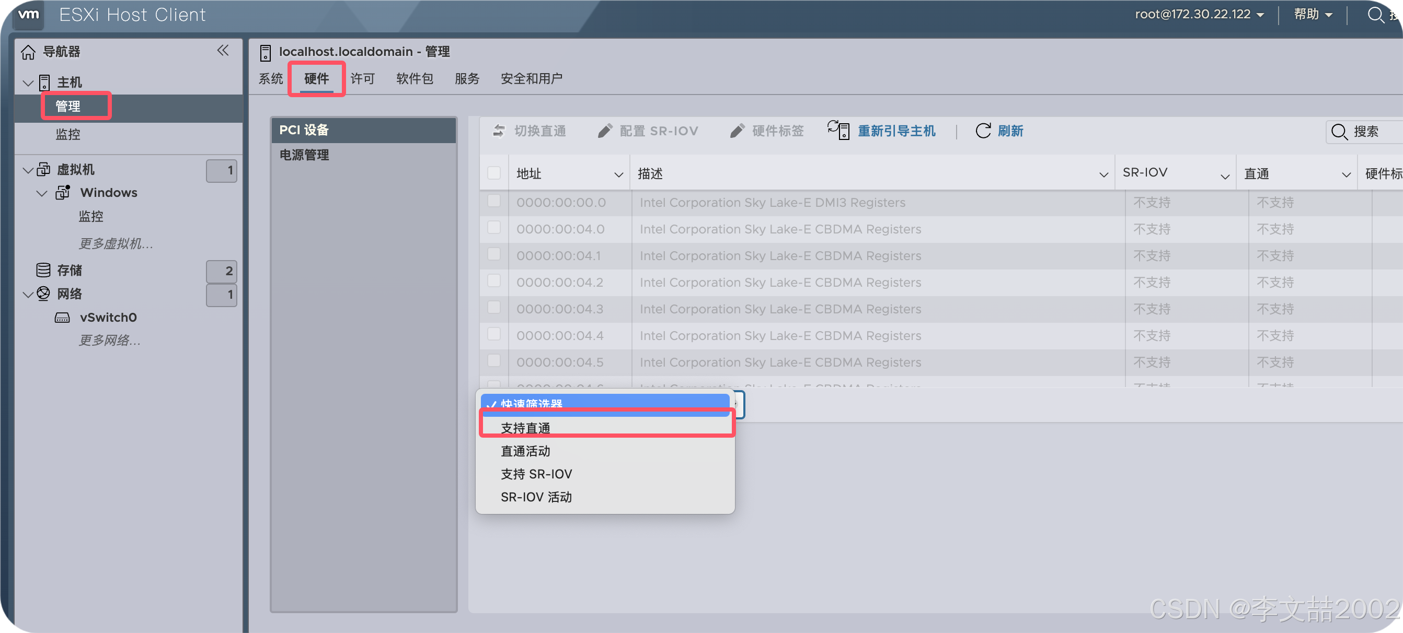Open the 直通 column sort dropdown arrow
Viewport: 1403px width, 633px height.
[1346, 175]
